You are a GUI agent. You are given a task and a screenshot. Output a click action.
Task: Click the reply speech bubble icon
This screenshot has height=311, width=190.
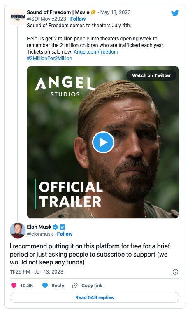click(45, 285)
